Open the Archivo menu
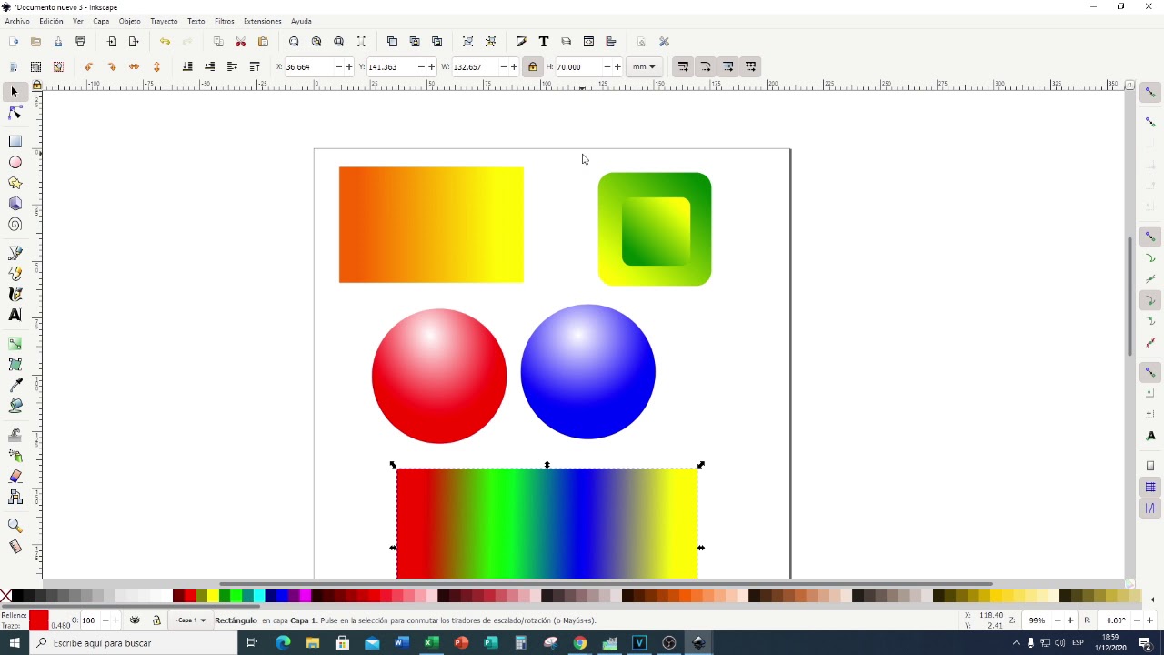Viewport: 1164px width, 655px height. 17,21
